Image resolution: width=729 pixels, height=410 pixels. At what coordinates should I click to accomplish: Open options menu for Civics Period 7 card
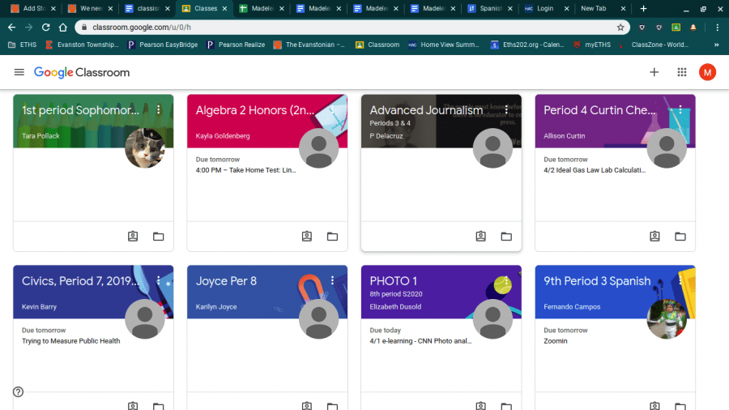[x=159, y=280]
